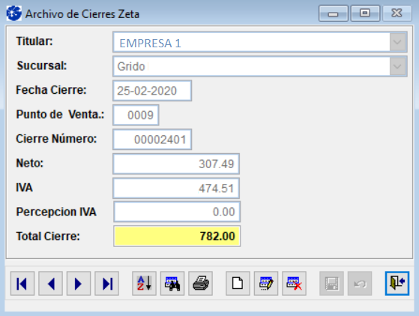Edit record with pencil icon
The image size is (419, 316).
click(x=266, y=284)
